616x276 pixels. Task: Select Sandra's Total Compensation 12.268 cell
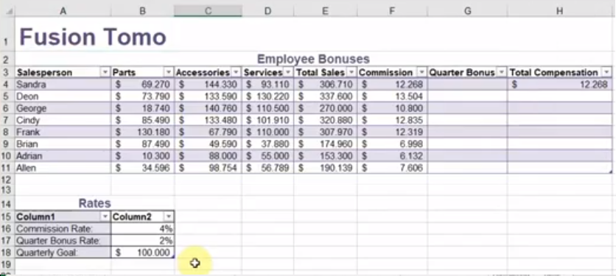[x=560, y=85]
